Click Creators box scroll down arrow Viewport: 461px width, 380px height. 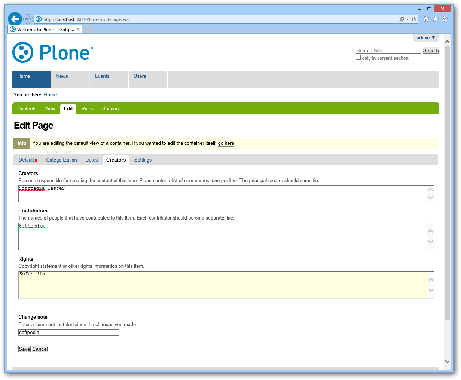[430, 198]
